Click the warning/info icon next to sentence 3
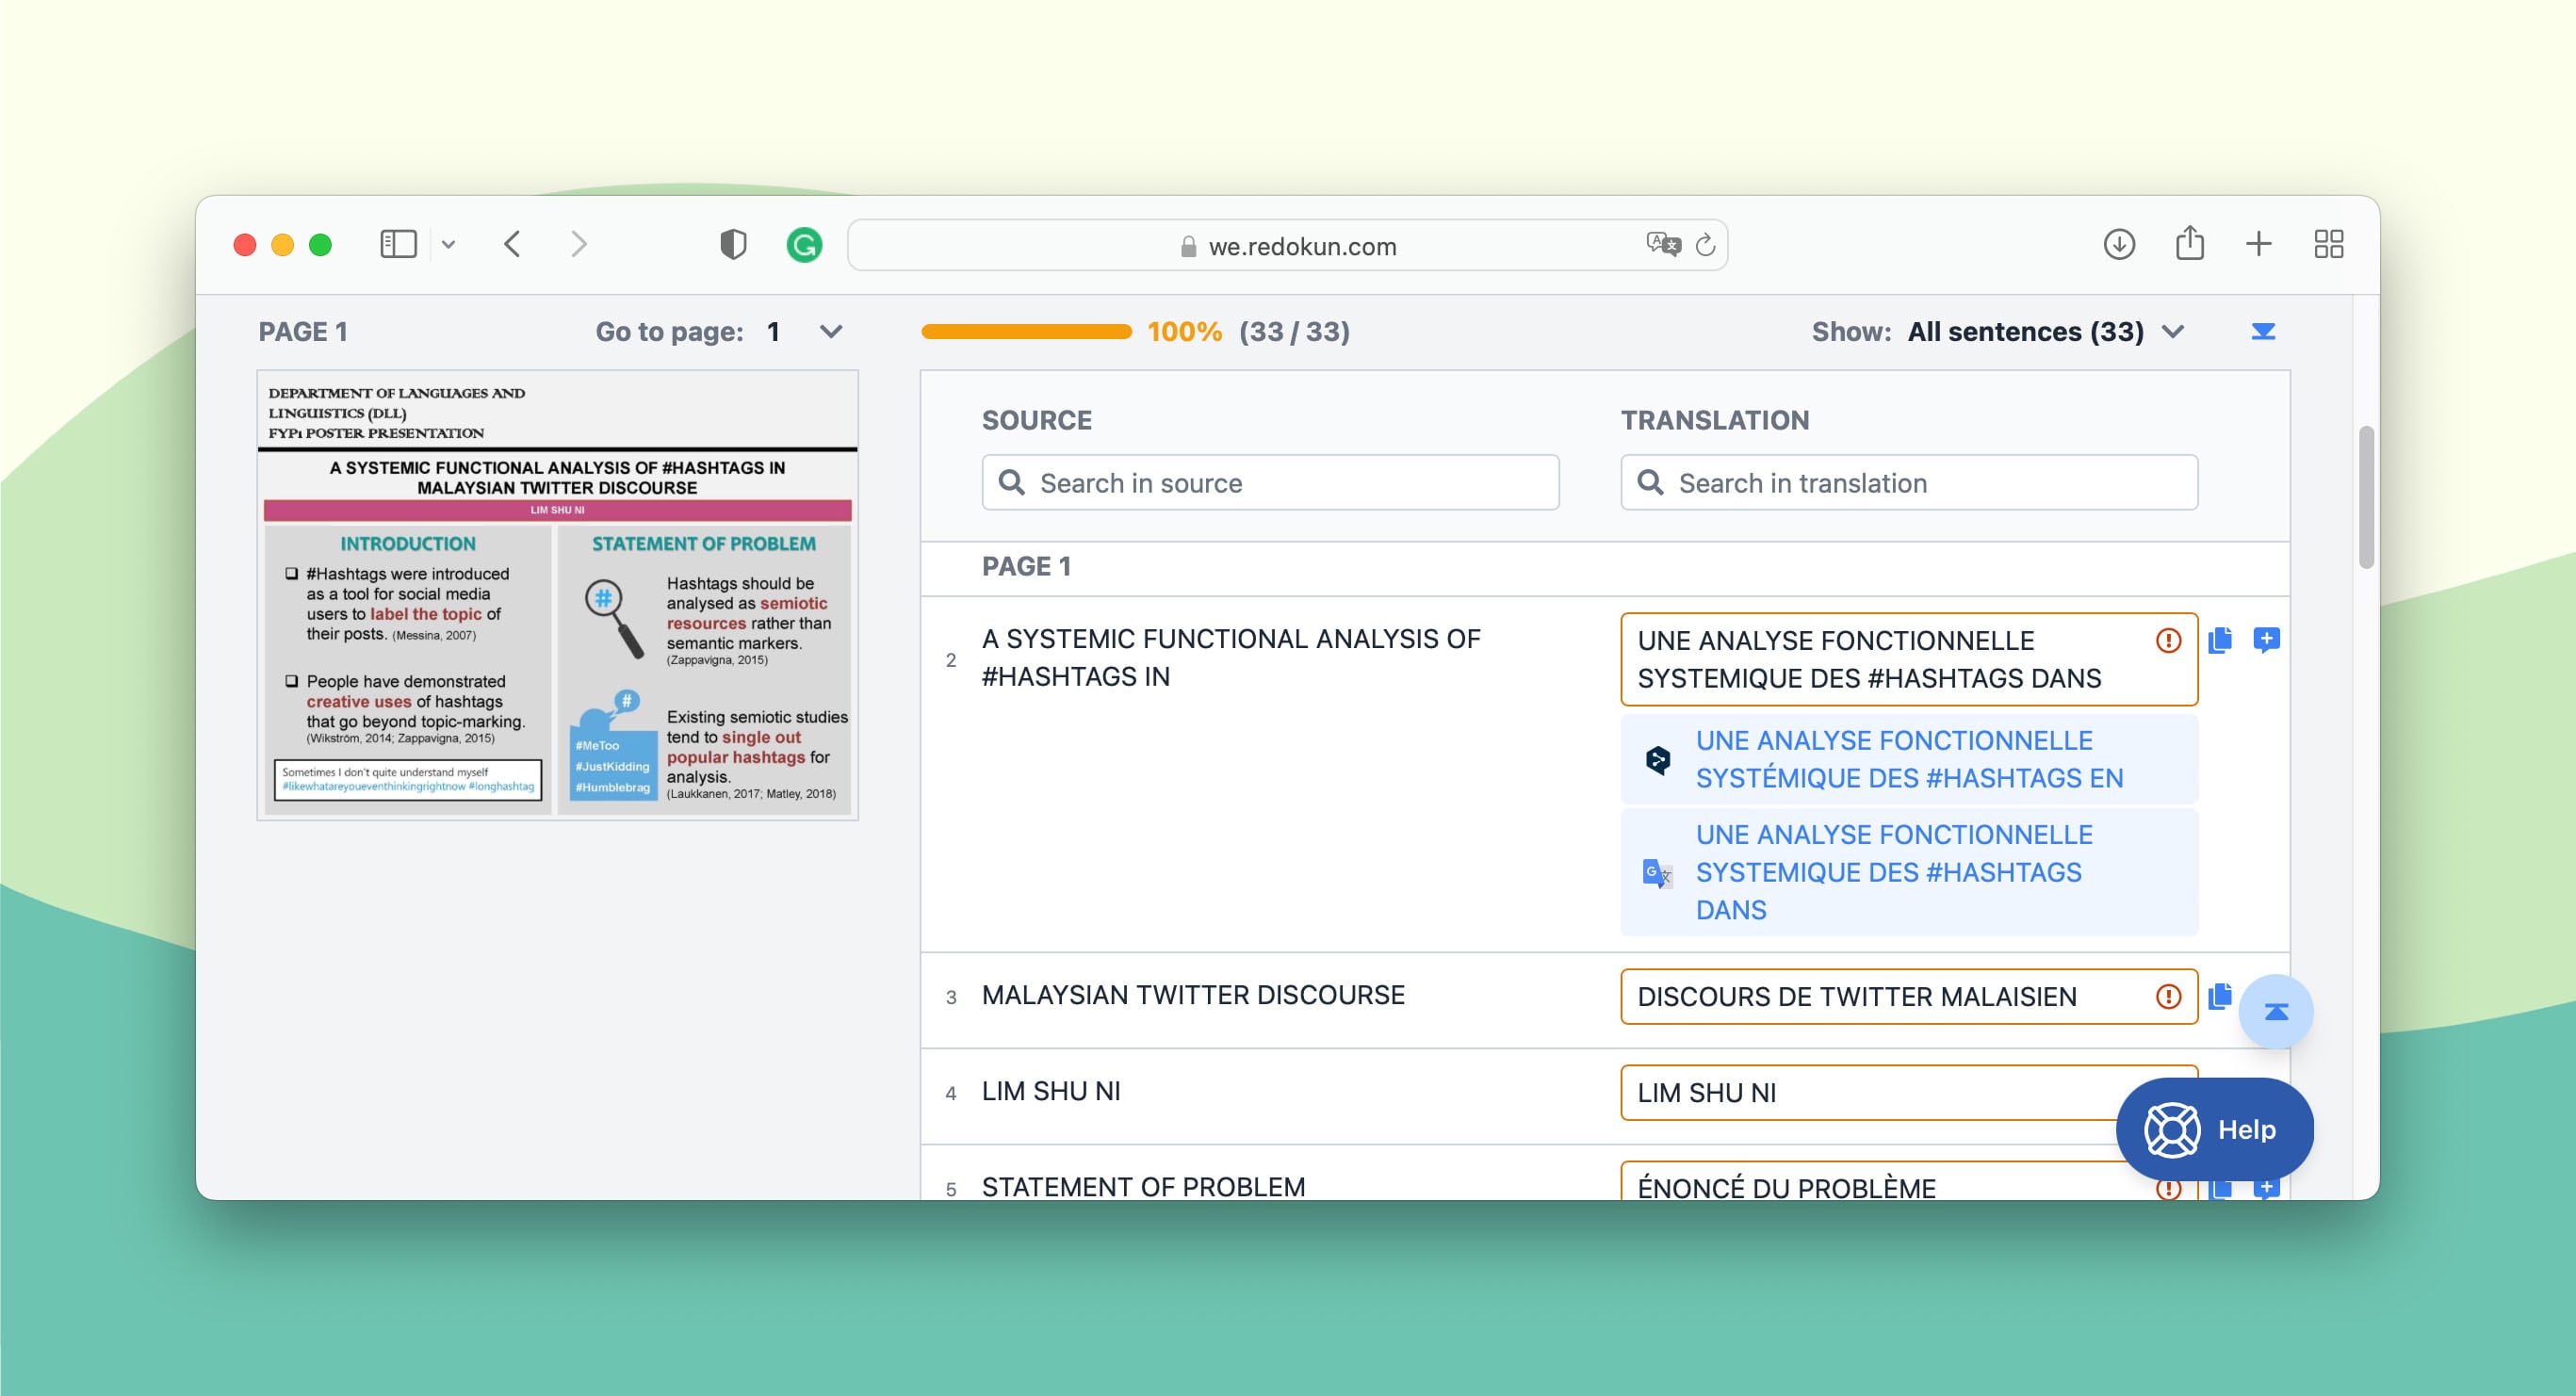 point(2168,994)
